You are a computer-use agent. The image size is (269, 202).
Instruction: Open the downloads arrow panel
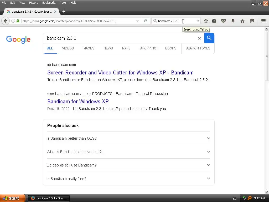233,21
